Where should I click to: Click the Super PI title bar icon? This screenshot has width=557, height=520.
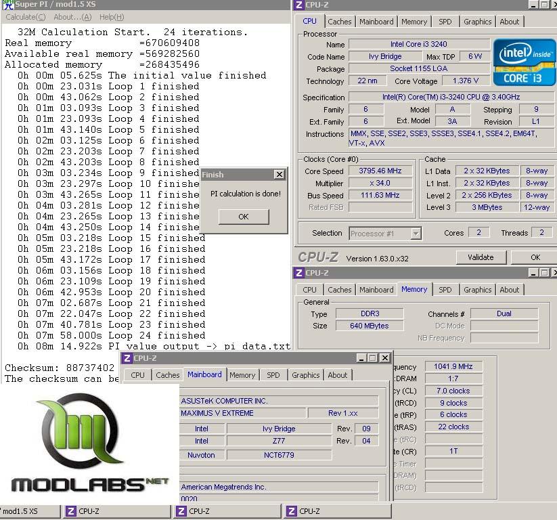point(8,5)
